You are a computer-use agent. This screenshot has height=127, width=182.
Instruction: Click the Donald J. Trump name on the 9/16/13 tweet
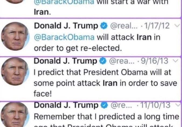[65, 61]
